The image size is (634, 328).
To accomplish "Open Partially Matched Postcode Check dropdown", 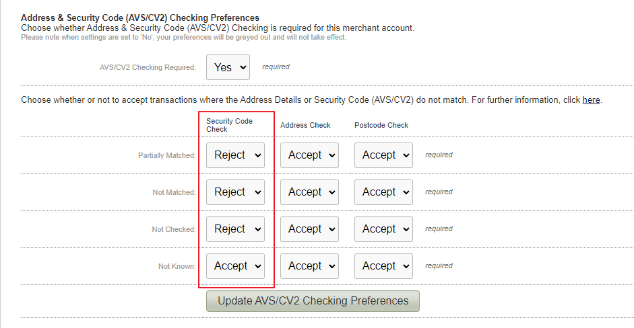I will tap(384, 155).
